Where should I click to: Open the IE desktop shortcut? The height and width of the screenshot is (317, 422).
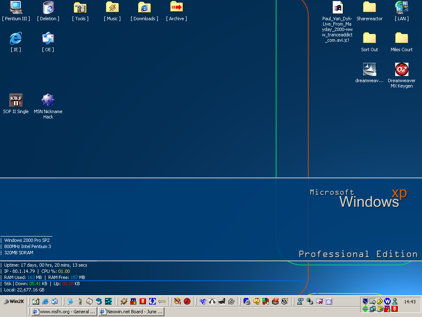(x=16, y=38)
